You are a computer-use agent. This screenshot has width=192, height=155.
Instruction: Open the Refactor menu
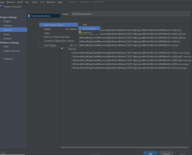click(x=11, y=2)
